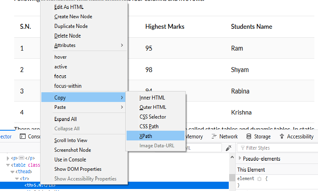Image resolution: width=318 pixels, height=191 pixels.
Task: Click the ellipsis badge in p node
Action: (21, 158)
